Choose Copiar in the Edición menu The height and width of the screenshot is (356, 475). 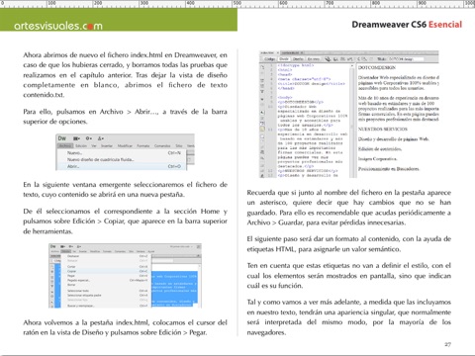(106, 271)
